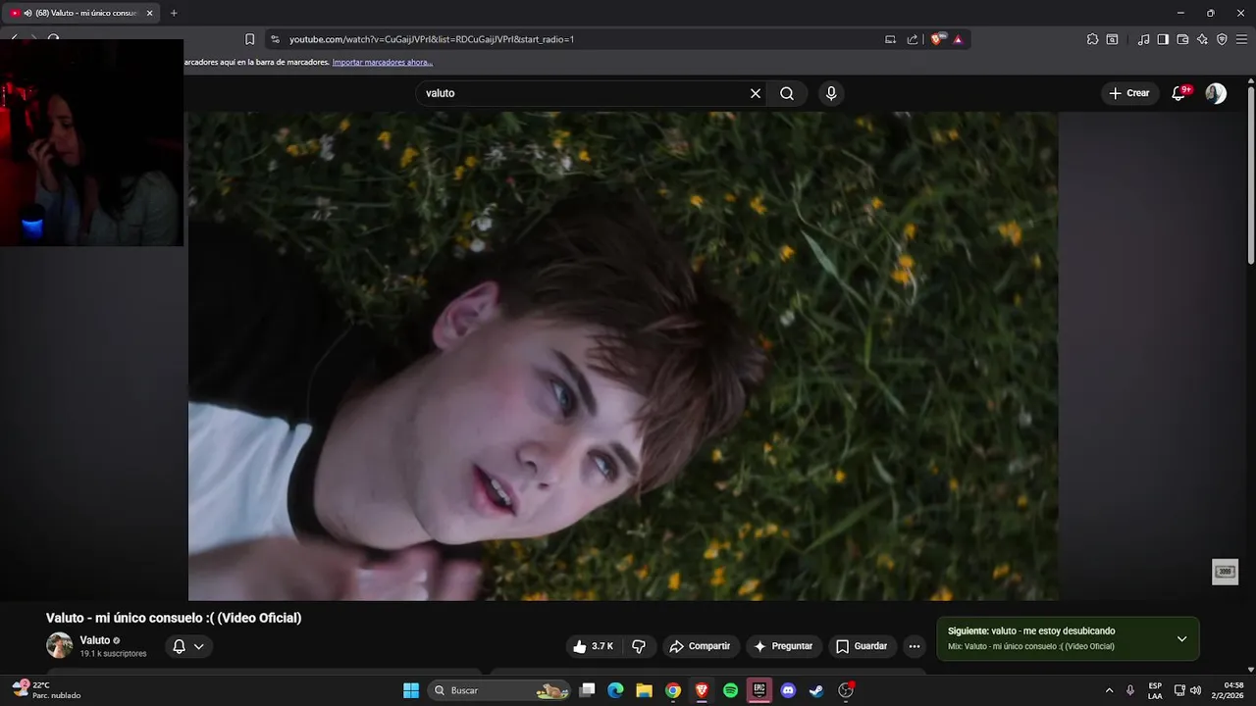Switch ESP LAA keyboard language indicator
The width and height of the screenshot is (1256, 706).
point(1155,690)
